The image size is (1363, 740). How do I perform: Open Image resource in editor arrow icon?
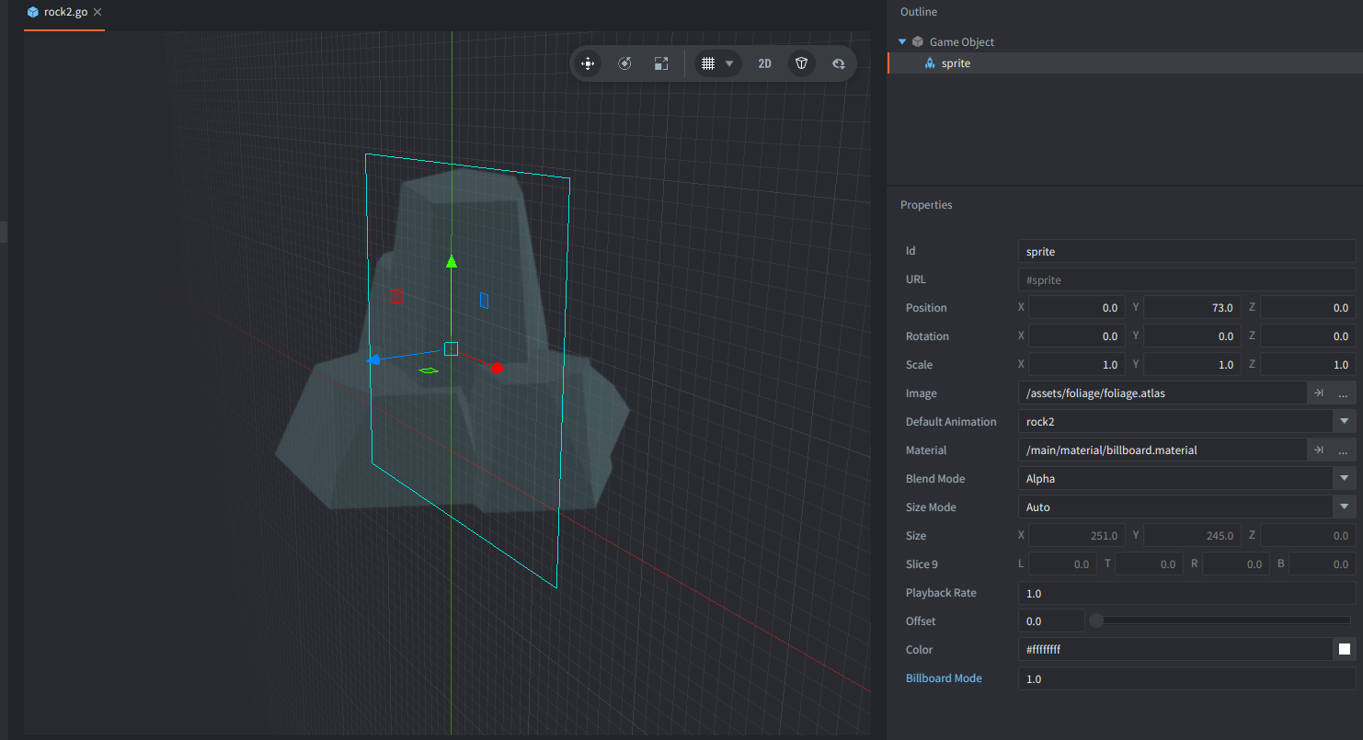[1318, 393]
